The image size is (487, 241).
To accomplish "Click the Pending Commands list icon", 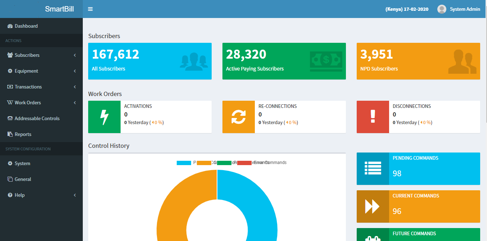I will coord(373,169).
